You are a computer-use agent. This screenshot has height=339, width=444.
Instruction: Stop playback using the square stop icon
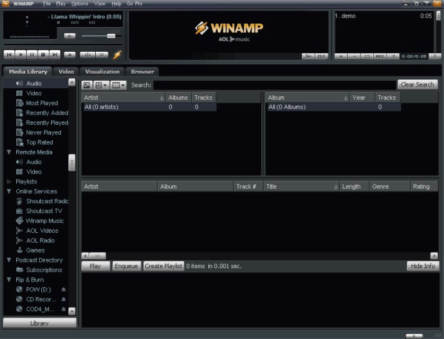[44, 55]
